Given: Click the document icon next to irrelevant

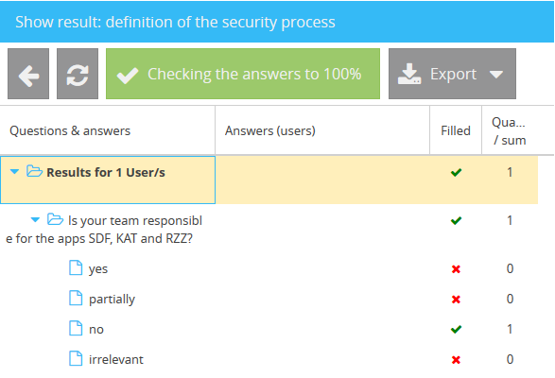Looking at the screenshot, I should pos(76,358).
